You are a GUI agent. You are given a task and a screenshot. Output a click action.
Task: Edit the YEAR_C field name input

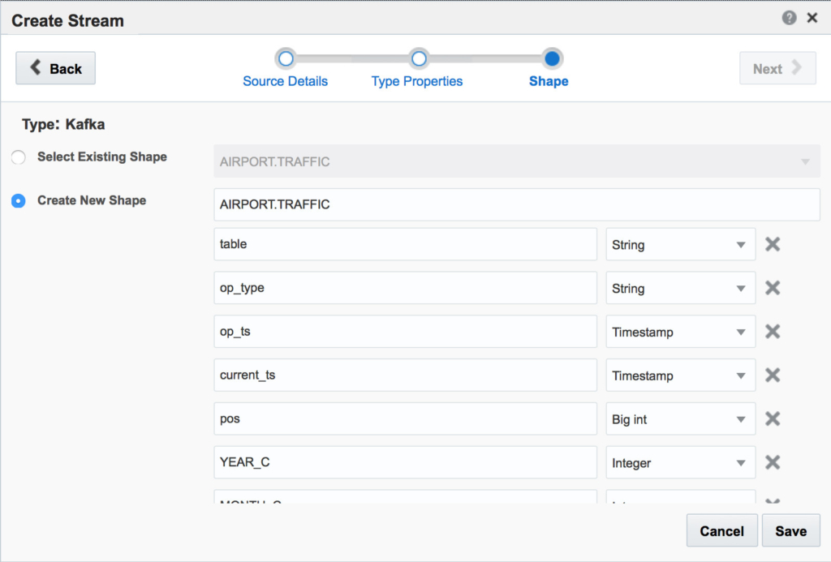(406, 462)
